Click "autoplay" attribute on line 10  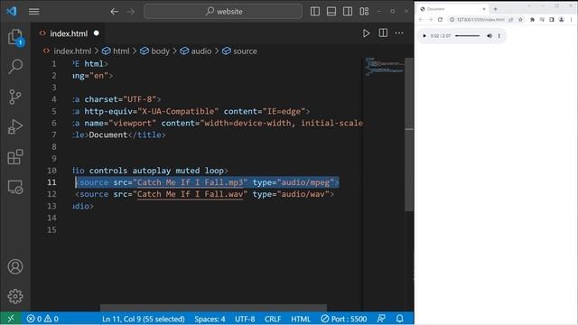point(152,171)
